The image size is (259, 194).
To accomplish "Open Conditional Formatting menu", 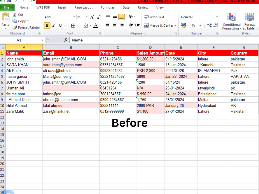I will click(x=232, y=21).
